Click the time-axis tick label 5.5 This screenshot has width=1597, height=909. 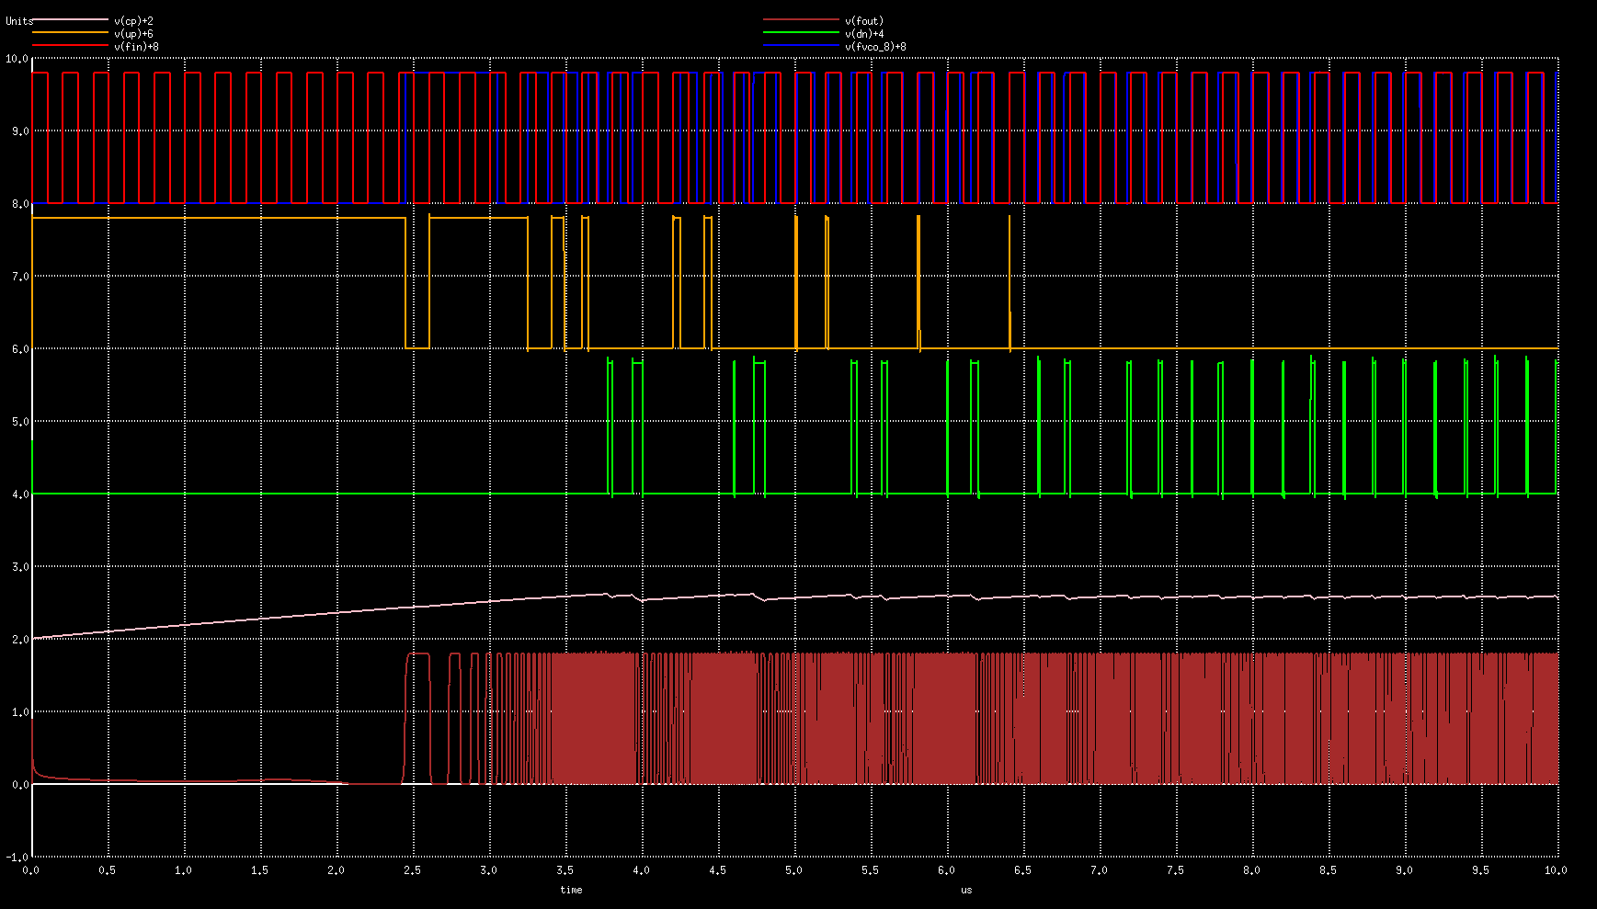pyautogui.click(x=871, y=870)
